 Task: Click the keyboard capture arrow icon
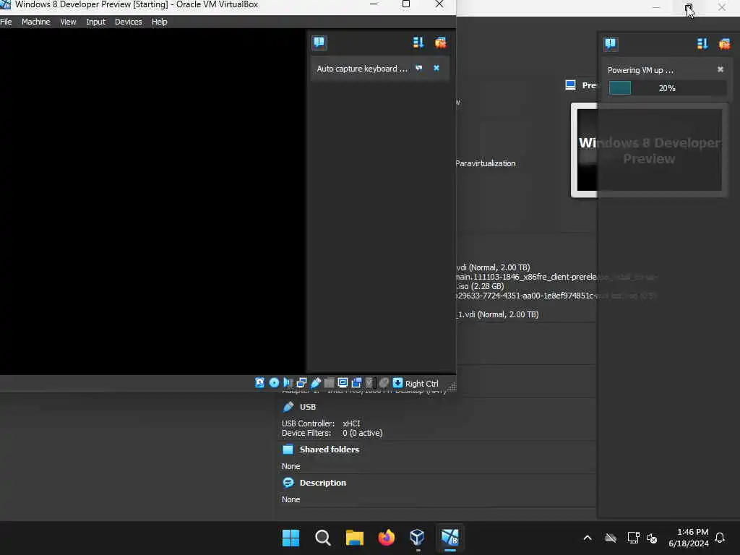[398, 383]
